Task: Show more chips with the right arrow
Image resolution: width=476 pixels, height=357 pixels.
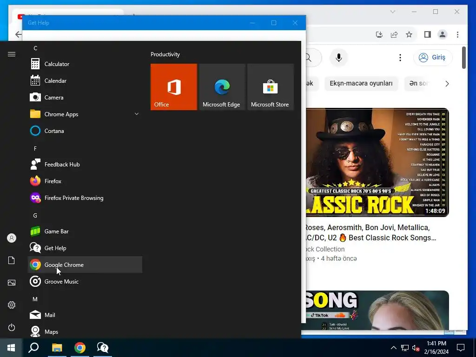Action: 447,84
